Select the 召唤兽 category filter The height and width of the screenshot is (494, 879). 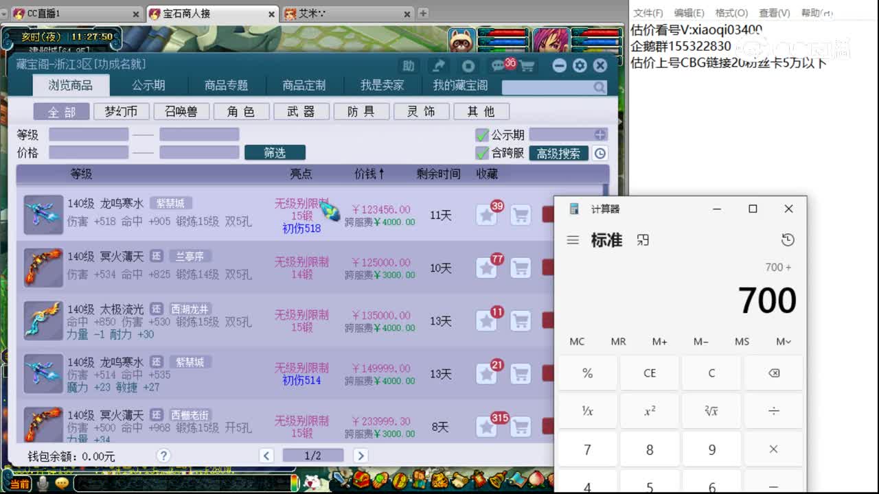(181, 112)
